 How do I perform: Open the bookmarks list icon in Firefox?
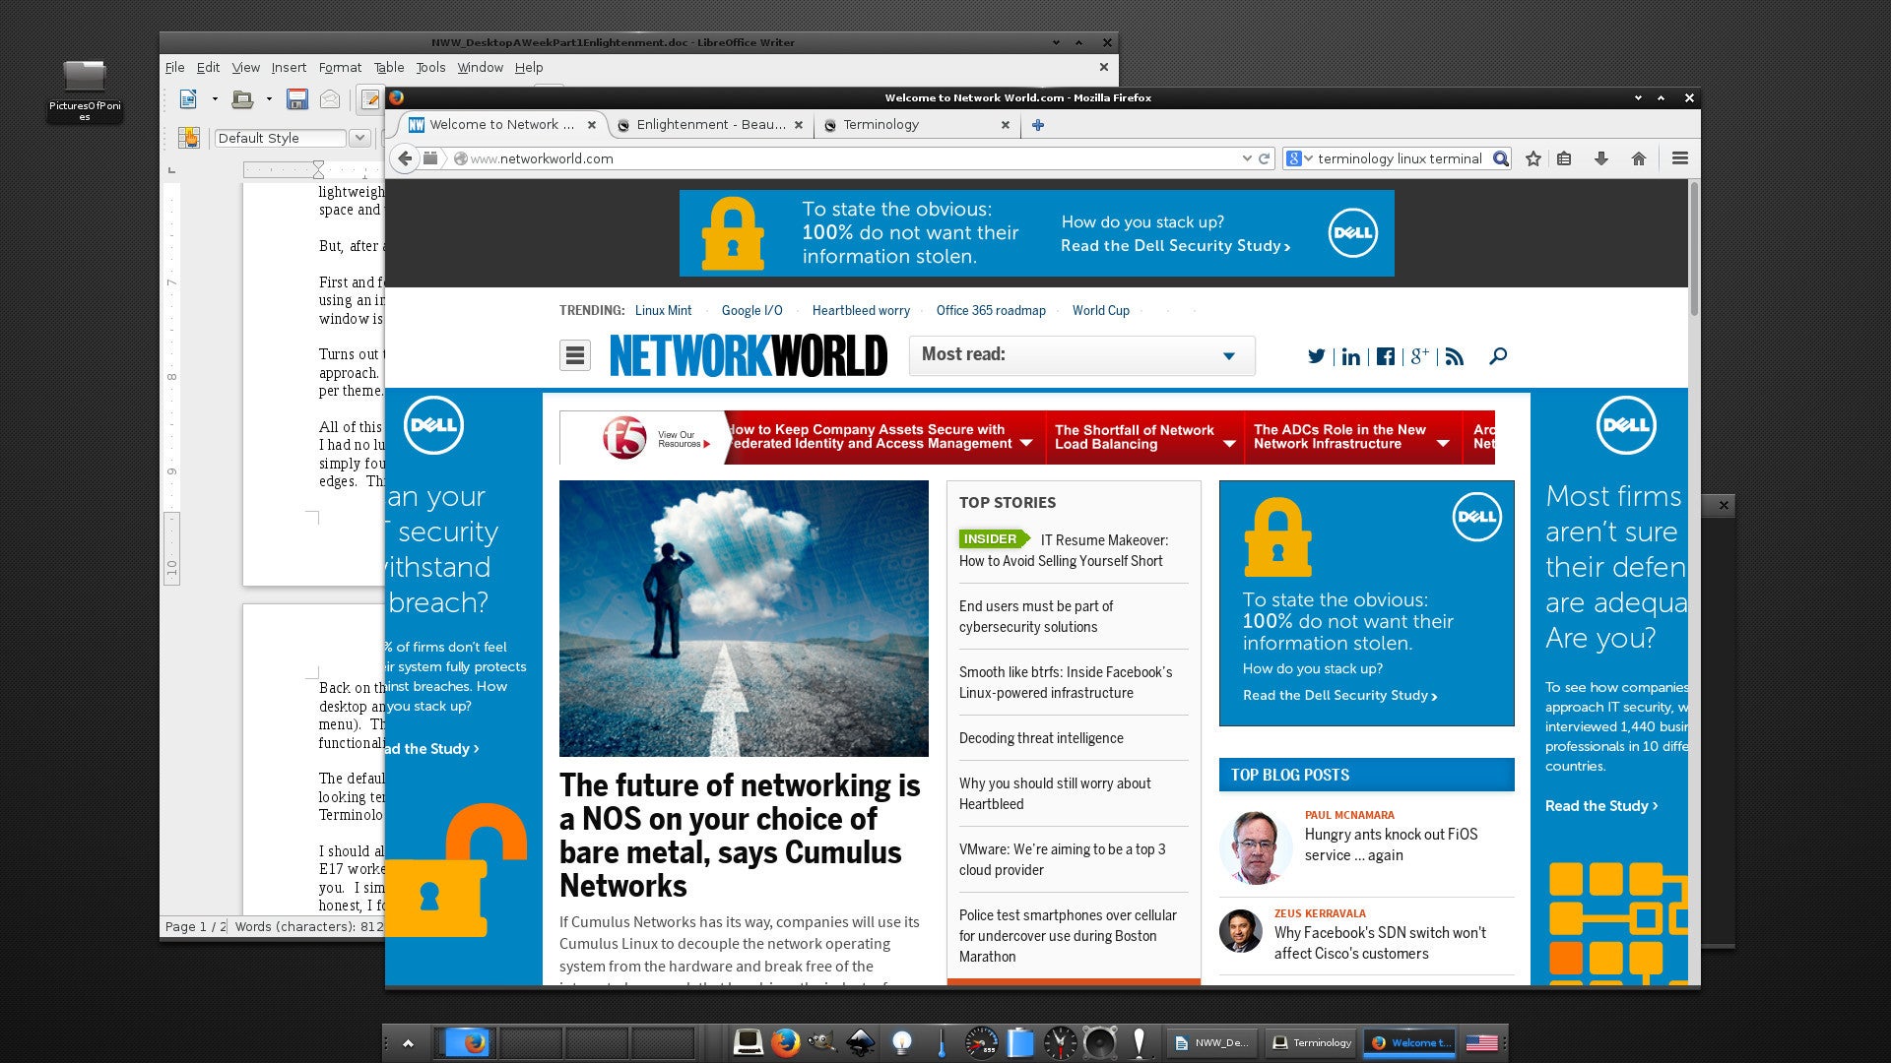coord(1564,158)
